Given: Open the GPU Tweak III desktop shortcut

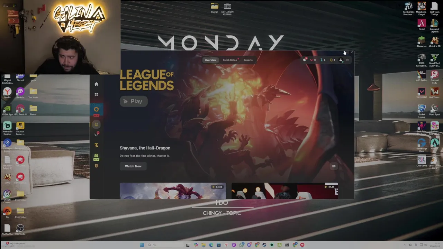Looking at the screenshot, I should (x=20, y=110).
